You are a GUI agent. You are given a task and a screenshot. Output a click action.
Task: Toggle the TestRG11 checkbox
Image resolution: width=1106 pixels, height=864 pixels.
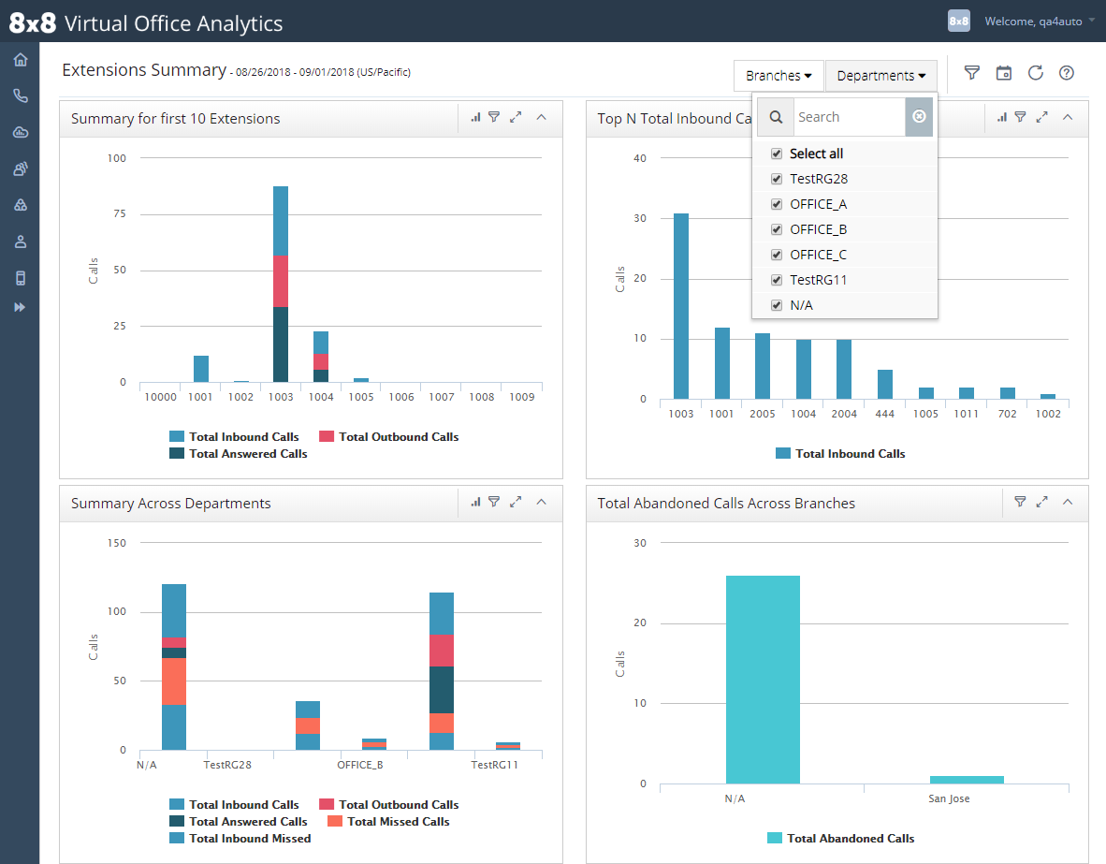point(777,280)
